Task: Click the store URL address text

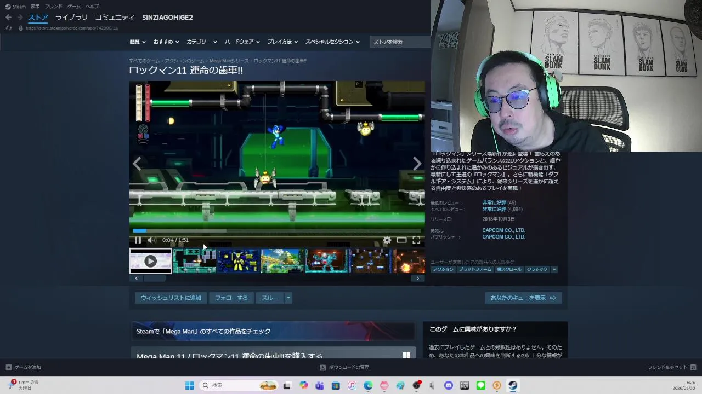Action: click(x=72, y=28)
